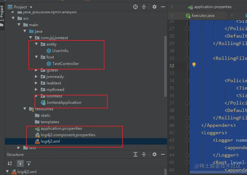Toggle fold marker at line 27

(187, 28)
